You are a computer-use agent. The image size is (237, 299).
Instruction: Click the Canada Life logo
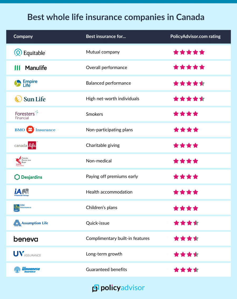[25, 145]
